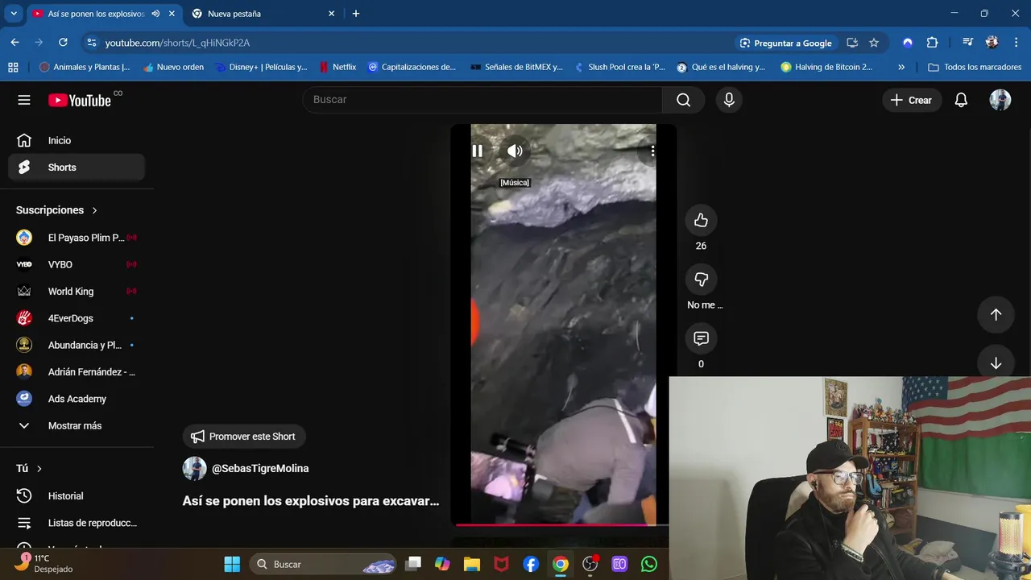
Task: Open the Chrome three-dot menu
Action: (x=1016, y=43)
